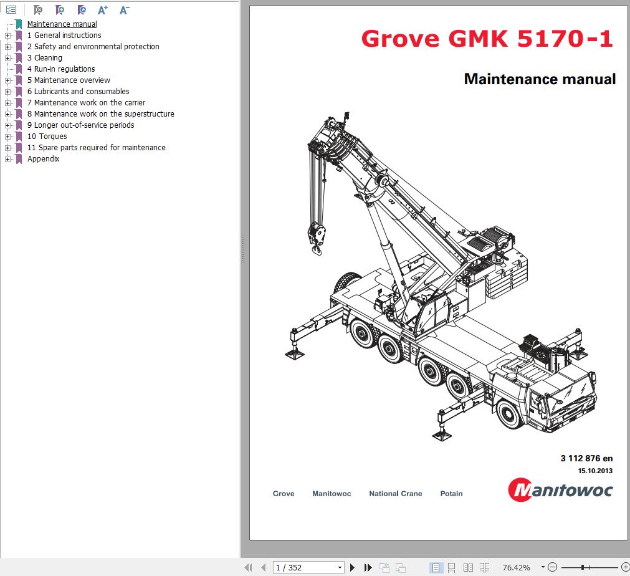Open the bookmark options checklist icon
This screenshot has height=576, width=630.
click(x=11, y=9)
